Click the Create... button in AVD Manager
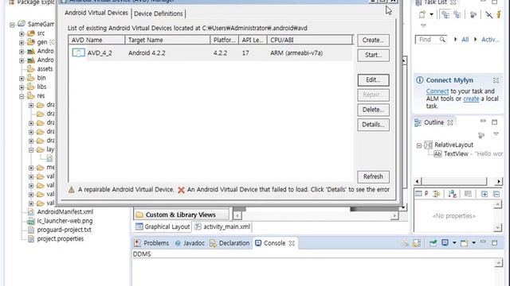 point(373,41)
